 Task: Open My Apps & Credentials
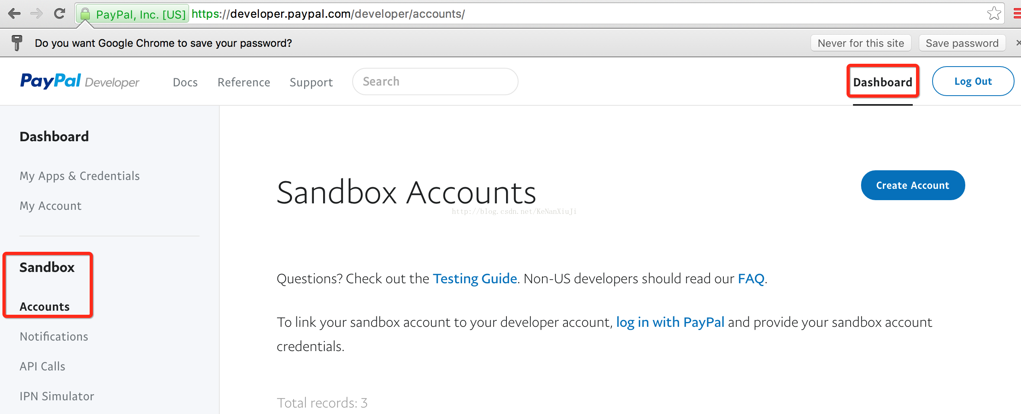[80, 176]
